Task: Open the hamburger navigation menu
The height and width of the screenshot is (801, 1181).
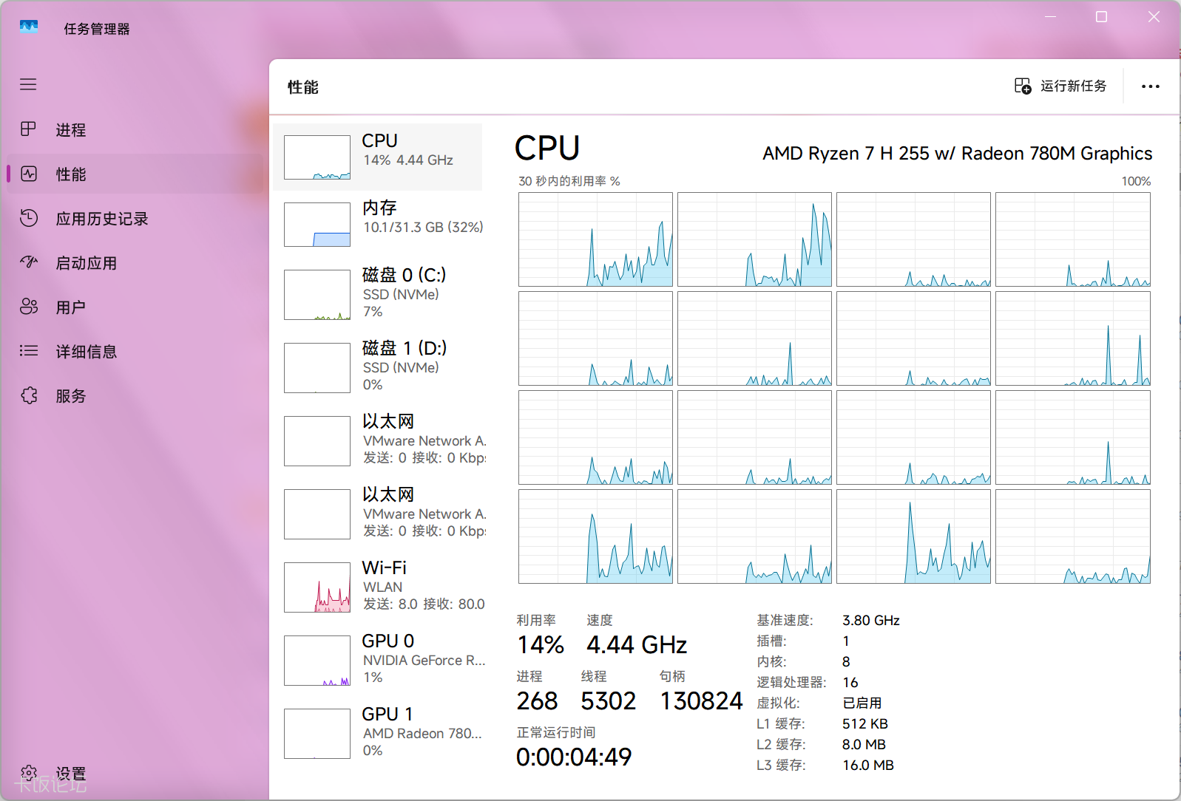Action: (x=28, y=84)
